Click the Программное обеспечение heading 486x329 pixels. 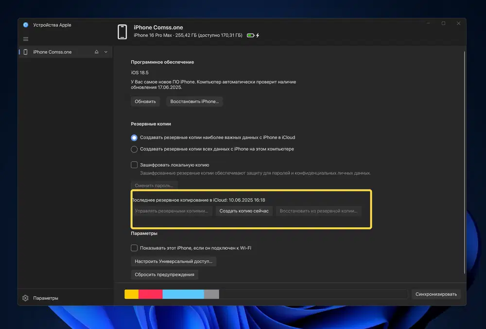[162, 62]
